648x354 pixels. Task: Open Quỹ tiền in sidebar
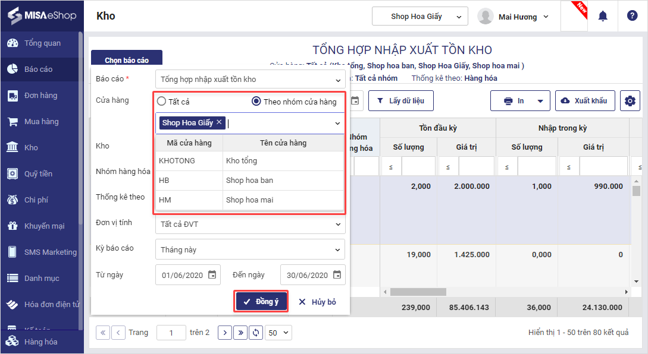click(x=40, y=173)
